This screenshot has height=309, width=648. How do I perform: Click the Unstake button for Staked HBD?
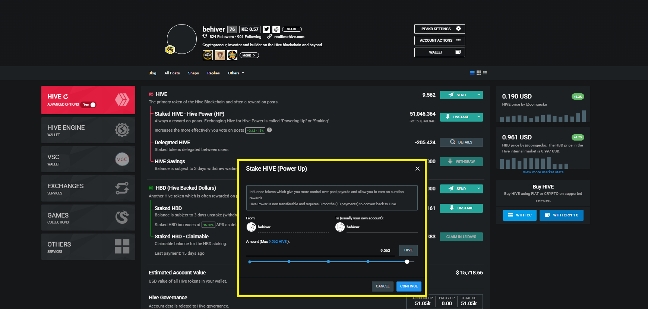pos(461,208)
